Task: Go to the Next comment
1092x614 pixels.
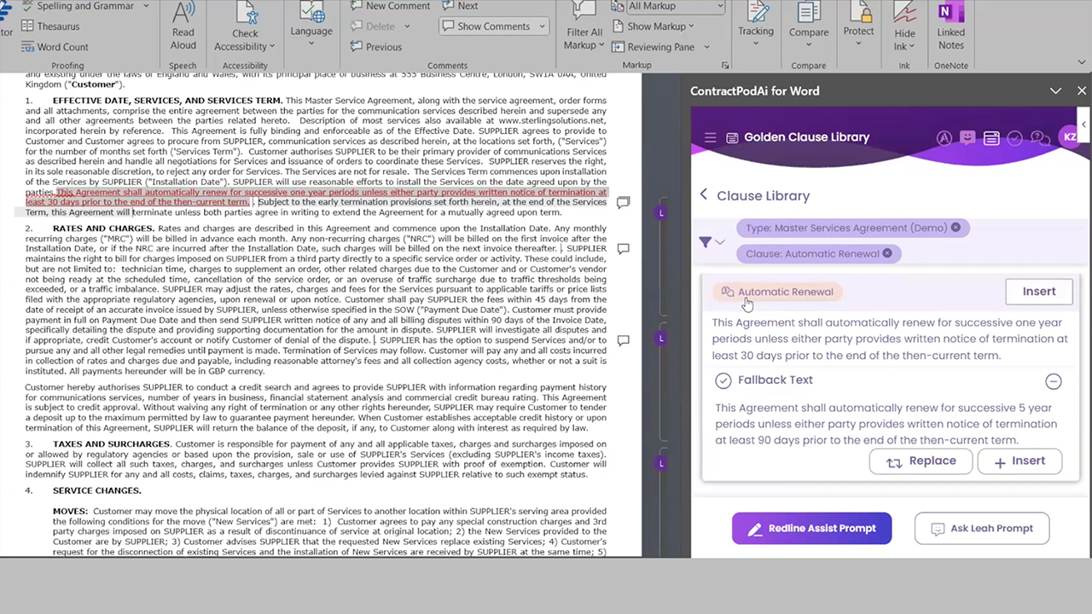Action: [x=461, y=6]
